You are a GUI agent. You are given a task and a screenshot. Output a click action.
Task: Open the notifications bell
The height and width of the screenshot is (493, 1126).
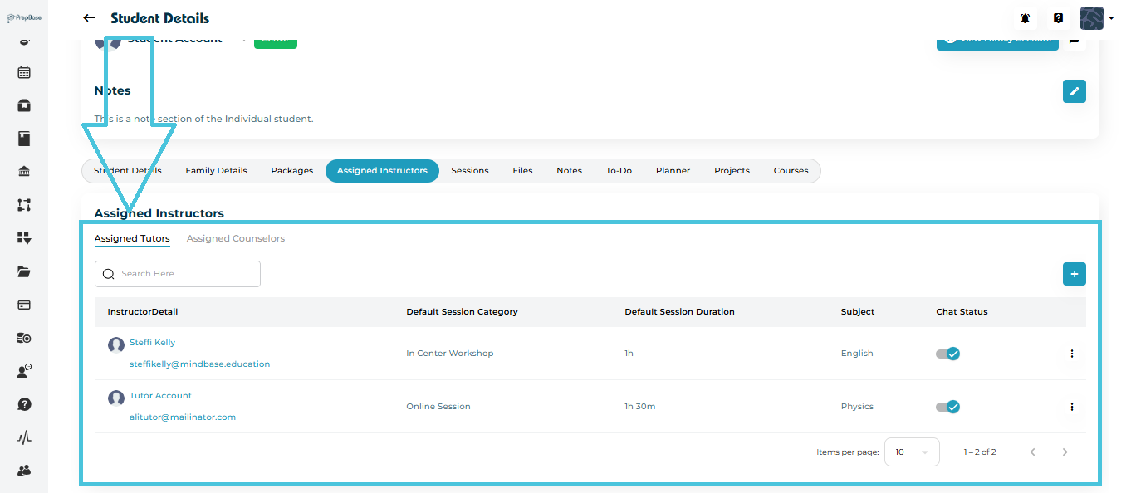point(1025,18)
